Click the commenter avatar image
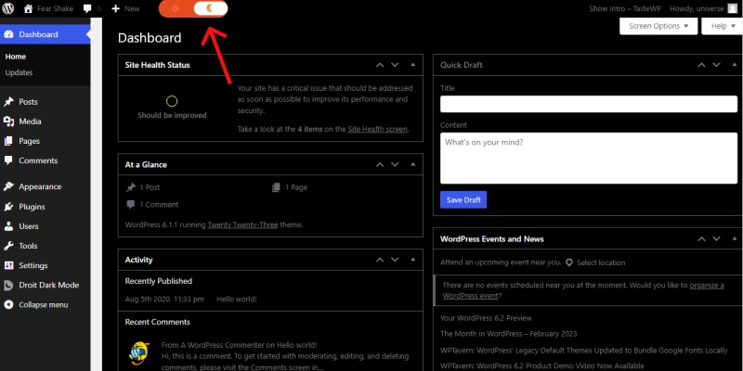Viewport: 743px width, 371px height. pos(140,353)
